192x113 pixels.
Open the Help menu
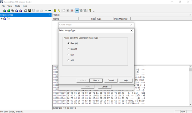[25, 6]
